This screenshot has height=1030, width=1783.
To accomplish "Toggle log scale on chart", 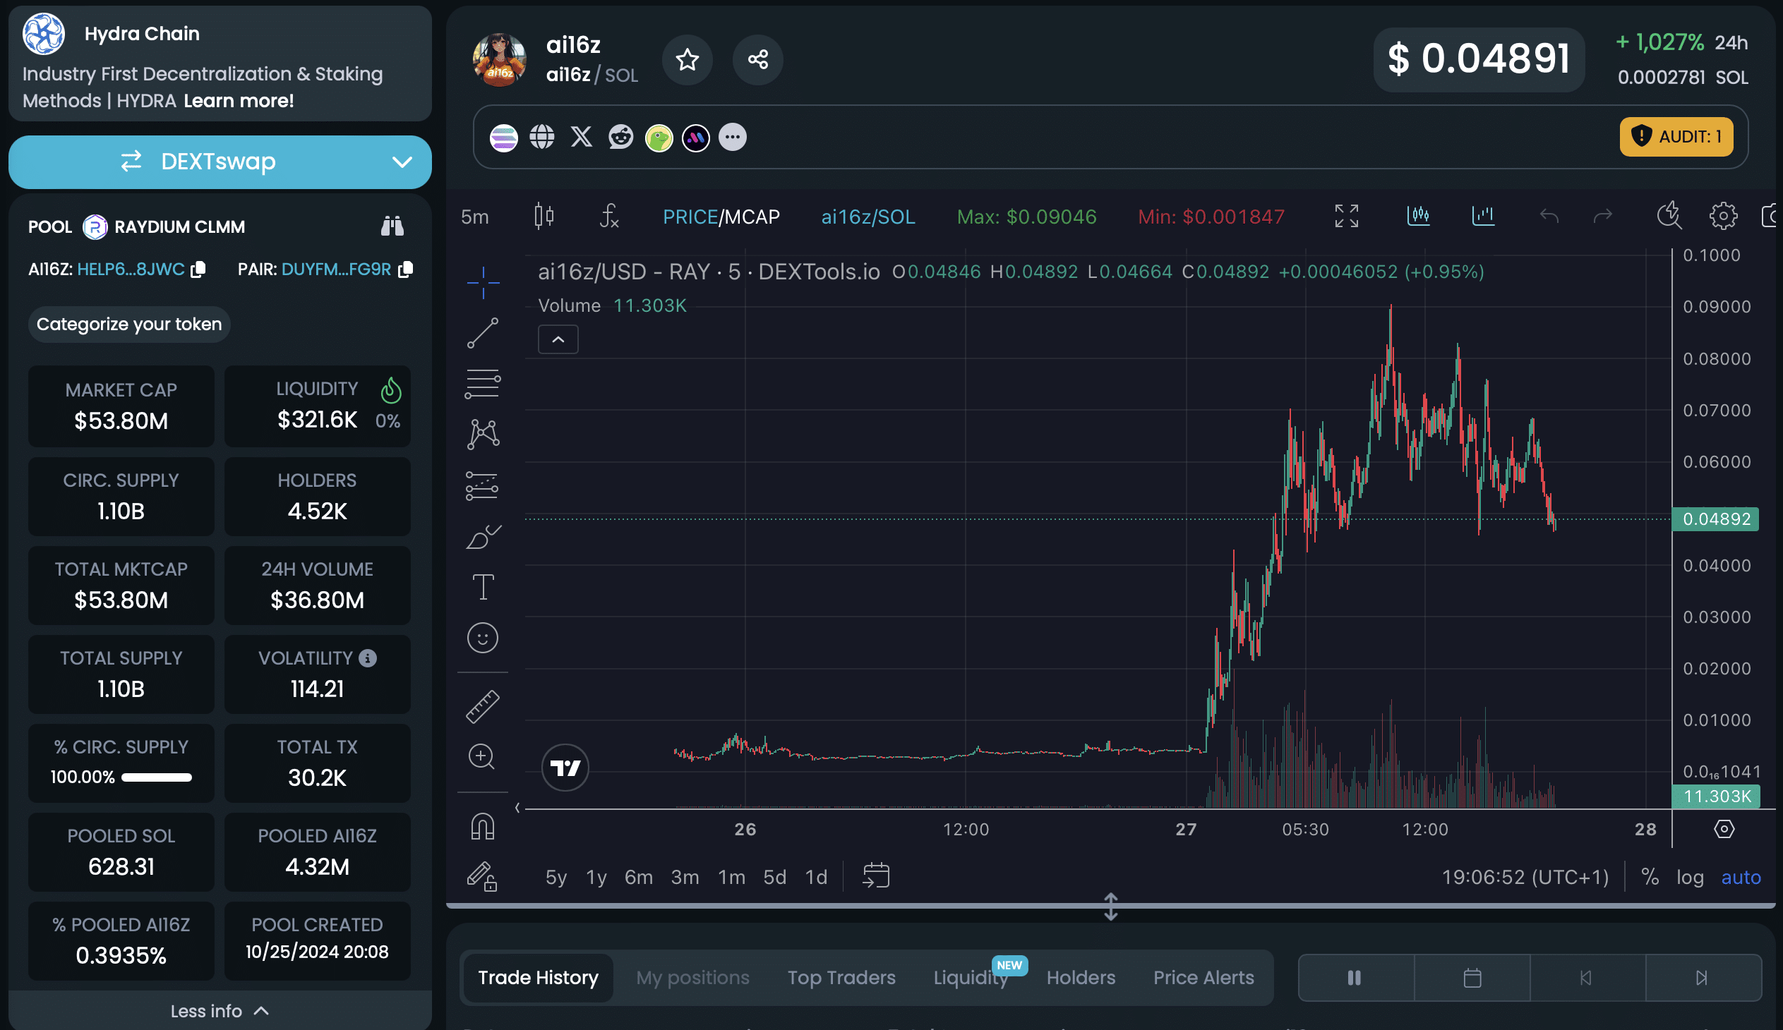I will pyautogui.click(x=1690, y=878).
